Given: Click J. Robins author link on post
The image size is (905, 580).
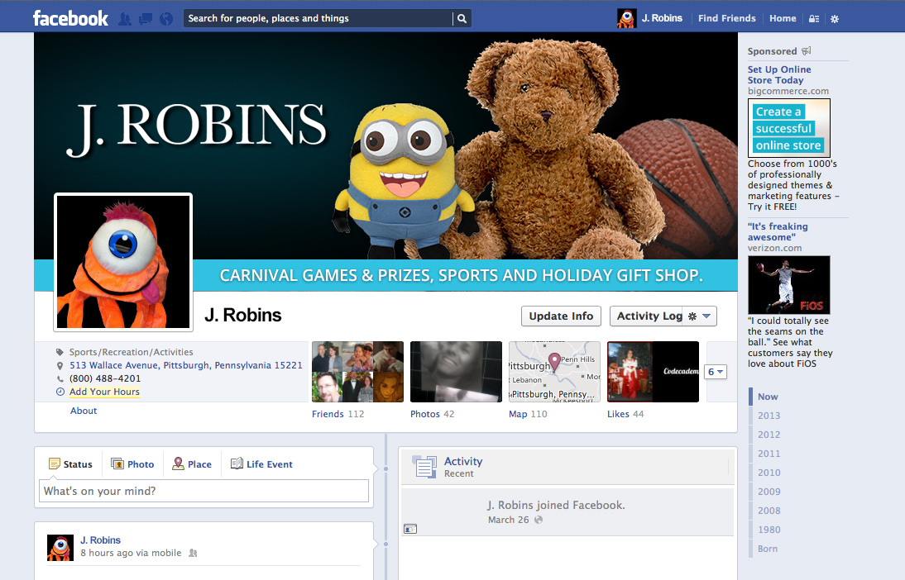Looking at the screenshot, I should (100, 540).
